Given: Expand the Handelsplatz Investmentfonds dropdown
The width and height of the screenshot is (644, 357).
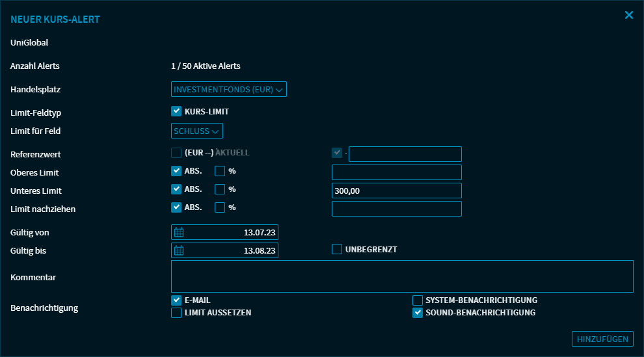Looking at the screenshot, I should pyautogui.click(x=228, y=89).
